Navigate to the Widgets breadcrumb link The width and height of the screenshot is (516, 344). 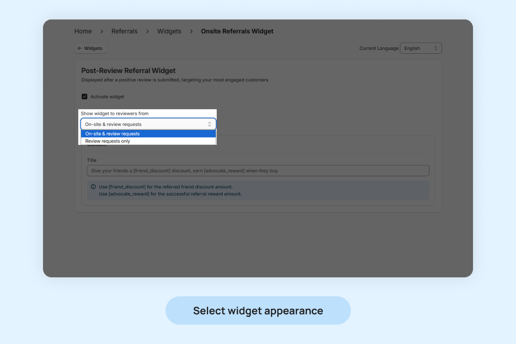tap(169, 31)
